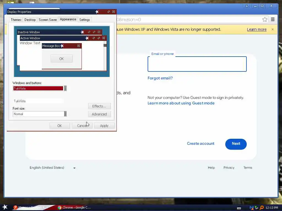The height and width of the screenshot is (211, 282).
Task: Click the green arrow tray icon
Action: [256, 208]
